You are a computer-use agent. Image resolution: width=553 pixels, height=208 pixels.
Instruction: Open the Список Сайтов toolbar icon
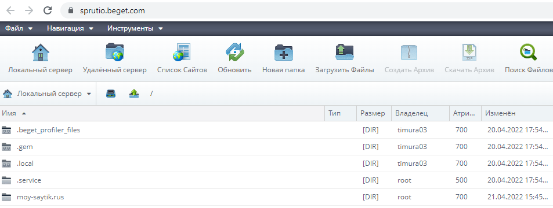click(182, 53)
